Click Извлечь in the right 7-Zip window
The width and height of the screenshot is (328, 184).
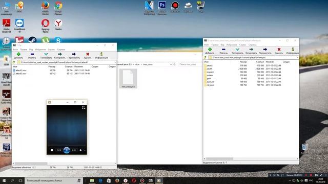223,51
